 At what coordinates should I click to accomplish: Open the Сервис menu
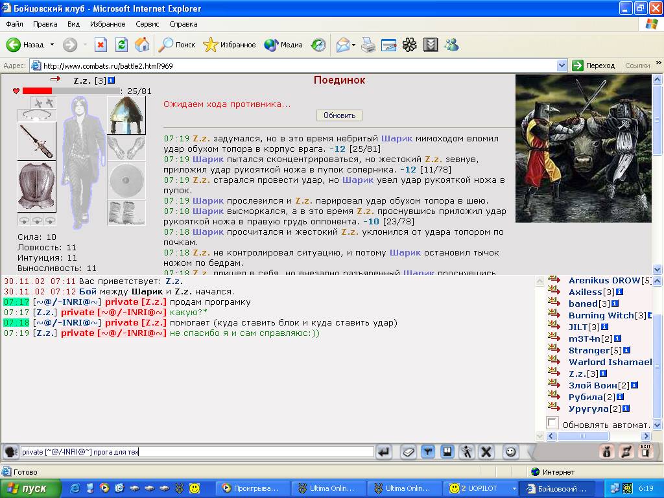pos(147,24)
